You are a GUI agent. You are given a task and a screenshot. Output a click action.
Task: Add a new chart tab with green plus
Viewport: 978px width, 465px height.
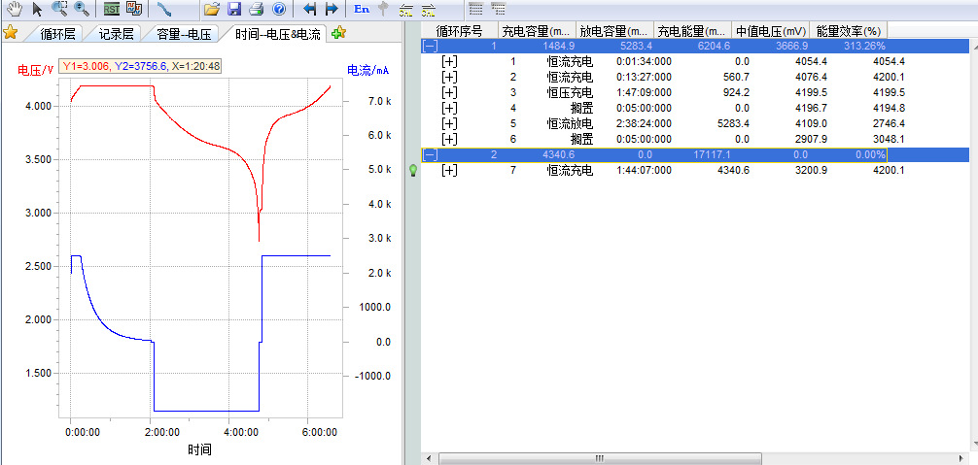pyautogui.click(x=338, y=33)
